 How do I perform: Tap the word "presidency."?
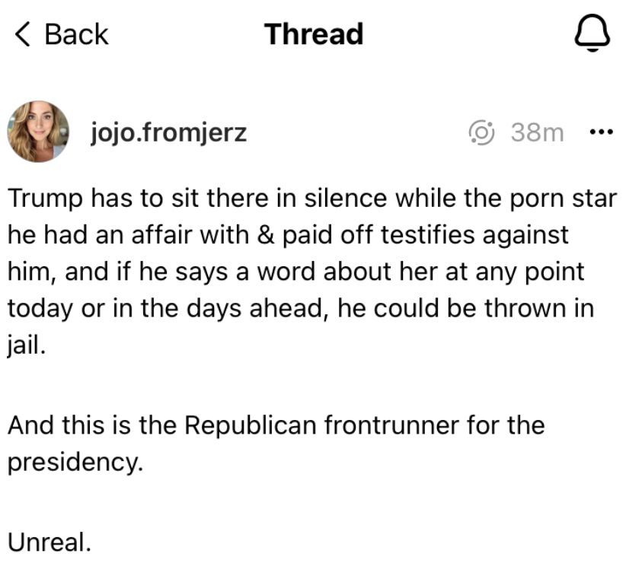pyautogui.click(x=75, y=462)
